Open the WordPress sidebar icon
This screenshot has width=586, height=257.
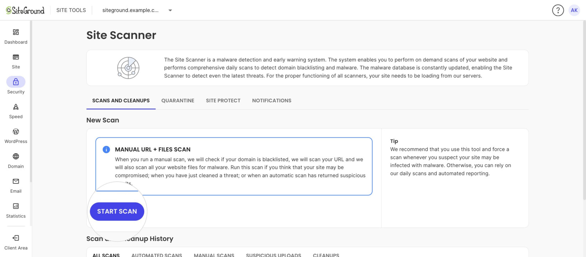click(16, 132)
